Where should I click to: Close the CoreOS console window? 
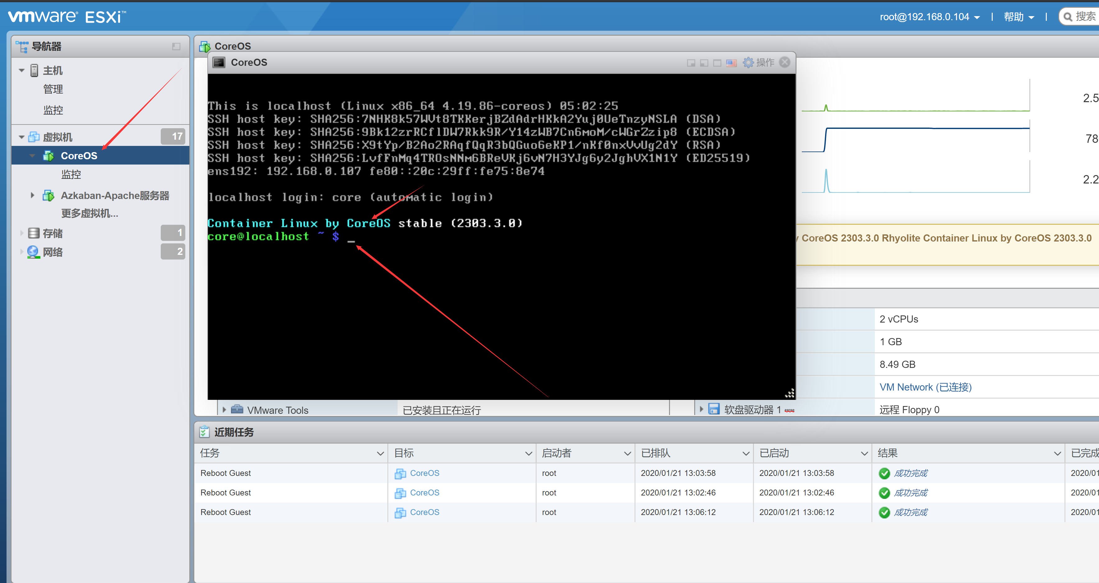point(784,62)
